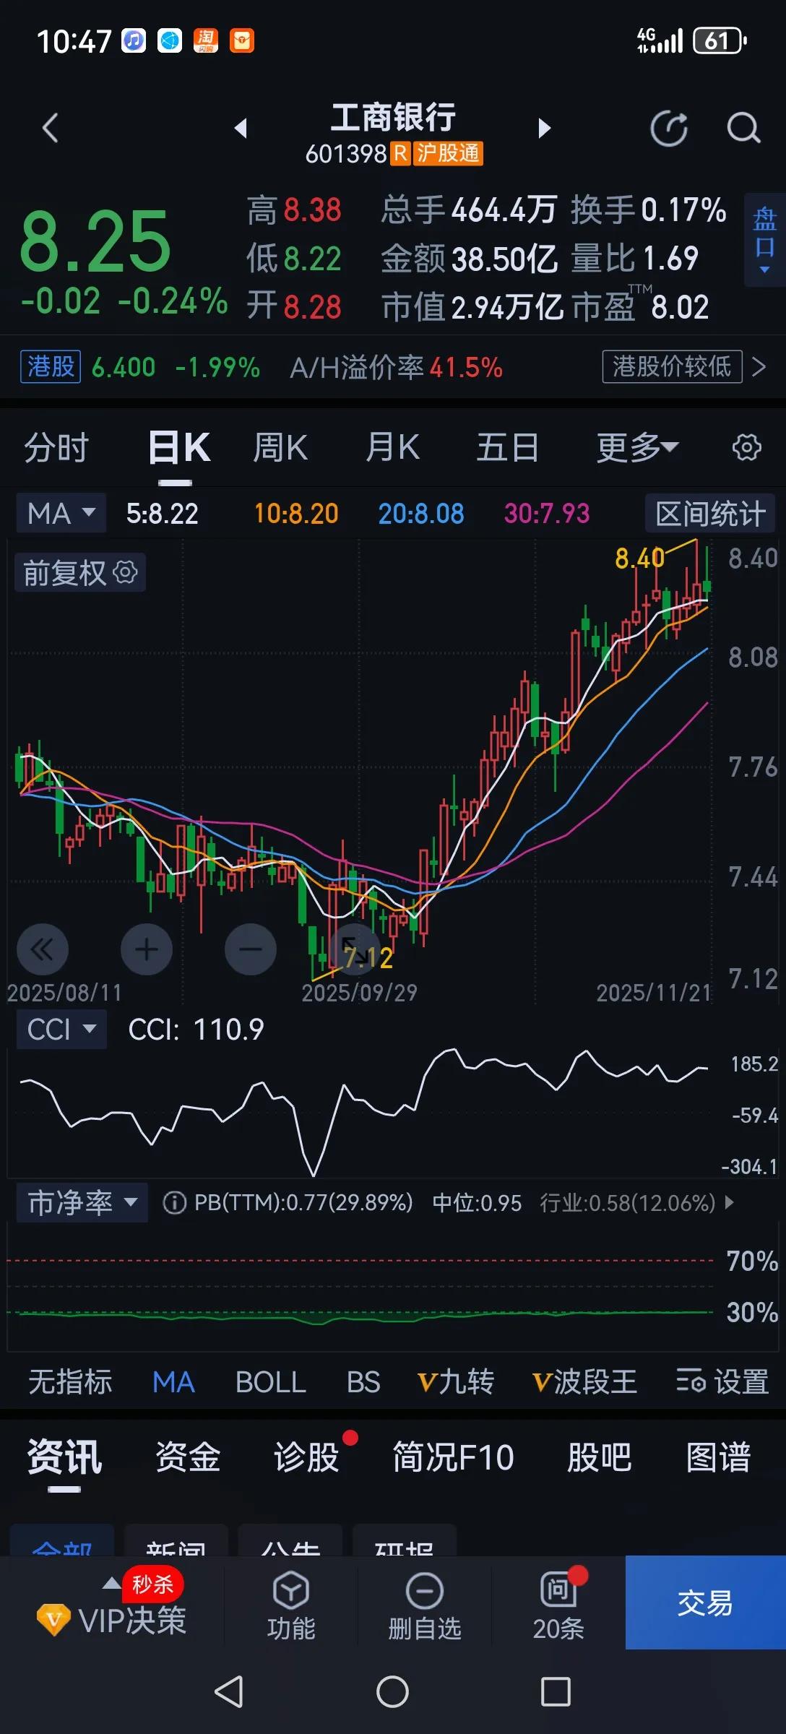This screenshot has width=786, height=1734.
Task: Select BS overlay option
Action: [363, 1381]
